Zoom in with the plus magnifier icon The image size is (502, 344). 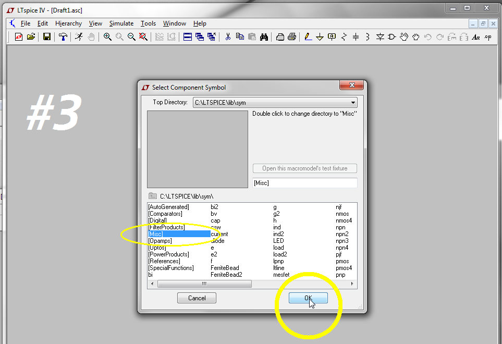[107, 37]
